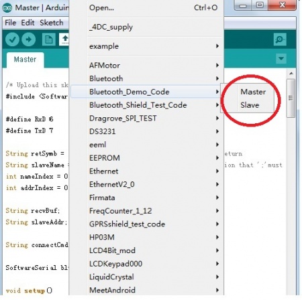The width and height of the screenshot is (302, 300).
Task: Open the Edit menu
Action: click(28, 23)
